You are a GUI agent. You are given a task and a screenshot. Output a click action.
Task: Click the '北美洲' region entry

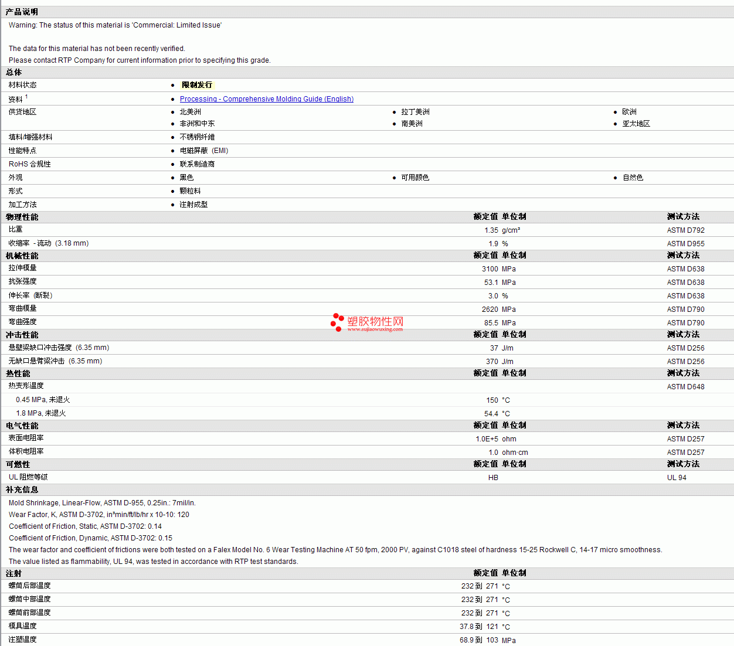[191, 112]
